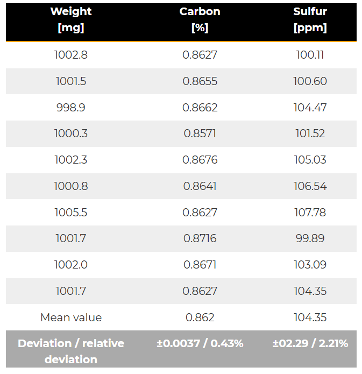The image size is (362, 374).
Task: Select the carbon value 0.8571
Action: tap(200, 133)
